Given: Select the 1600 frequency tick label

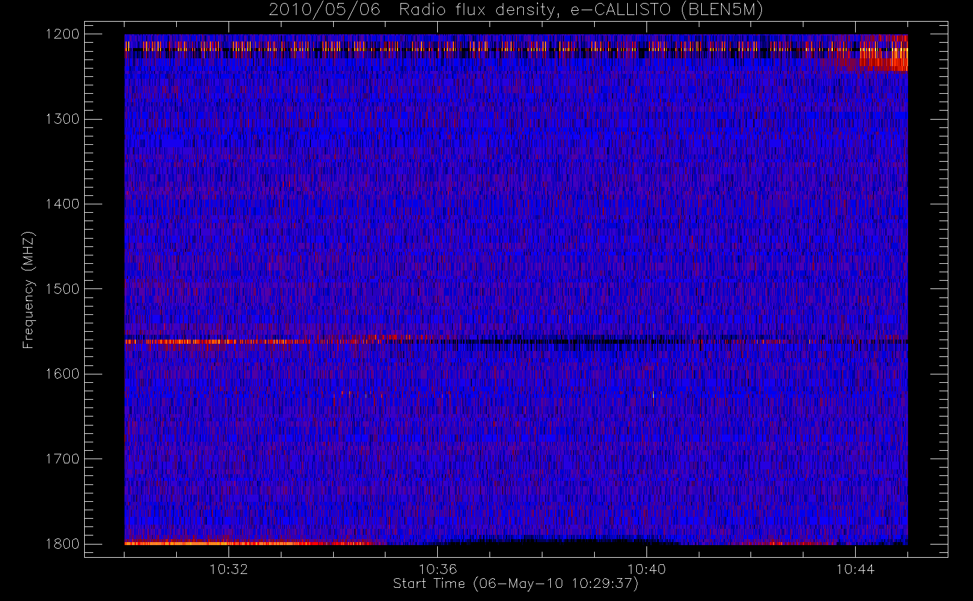Looking at the screenshot, I should (63, 374).
